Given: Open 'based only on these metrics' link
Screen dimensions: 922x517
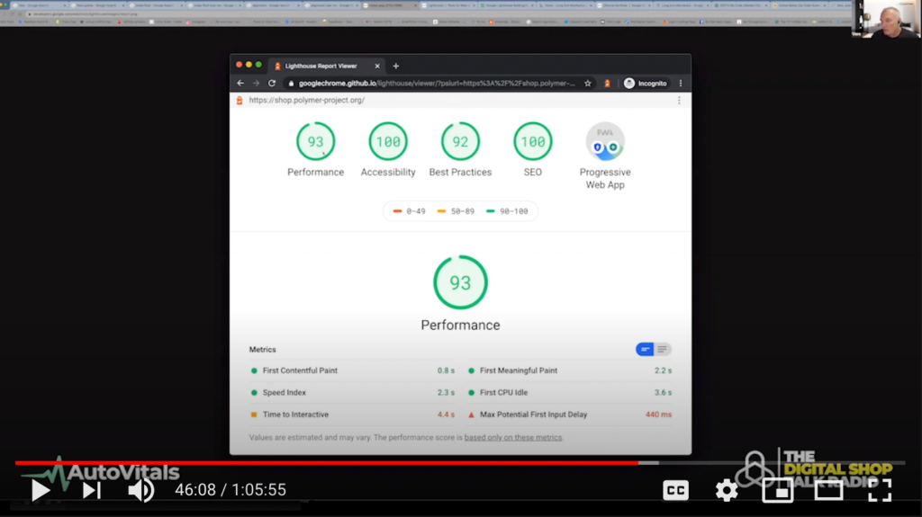Looking at the screenshot, I should point(513,438).
